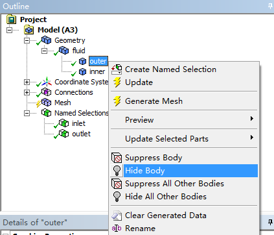The width and height of the screenshot is (274, 235).
Task: Click the Rename icon in the context menu
Action: click(x=117, y=229)
